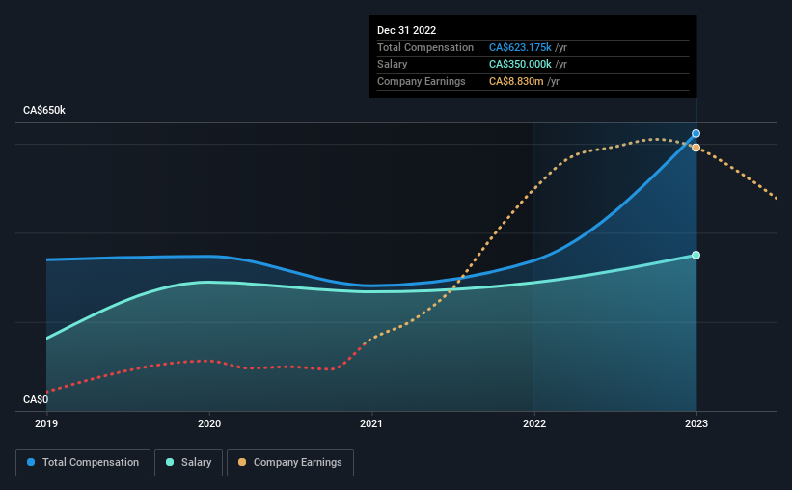Click the CA$623.175k total compensation value
Viewport: 792px width, 490px height.
(520, 47)
